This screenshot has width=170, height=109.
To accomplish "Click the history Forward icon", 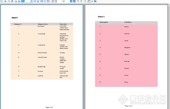I will click(81, 1).
